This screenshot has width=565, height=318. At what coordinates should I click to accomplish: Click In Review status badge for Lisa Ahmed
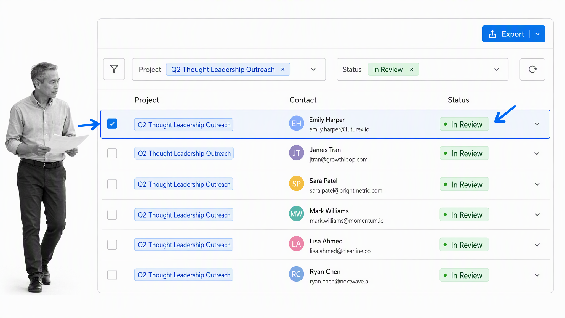464,245
